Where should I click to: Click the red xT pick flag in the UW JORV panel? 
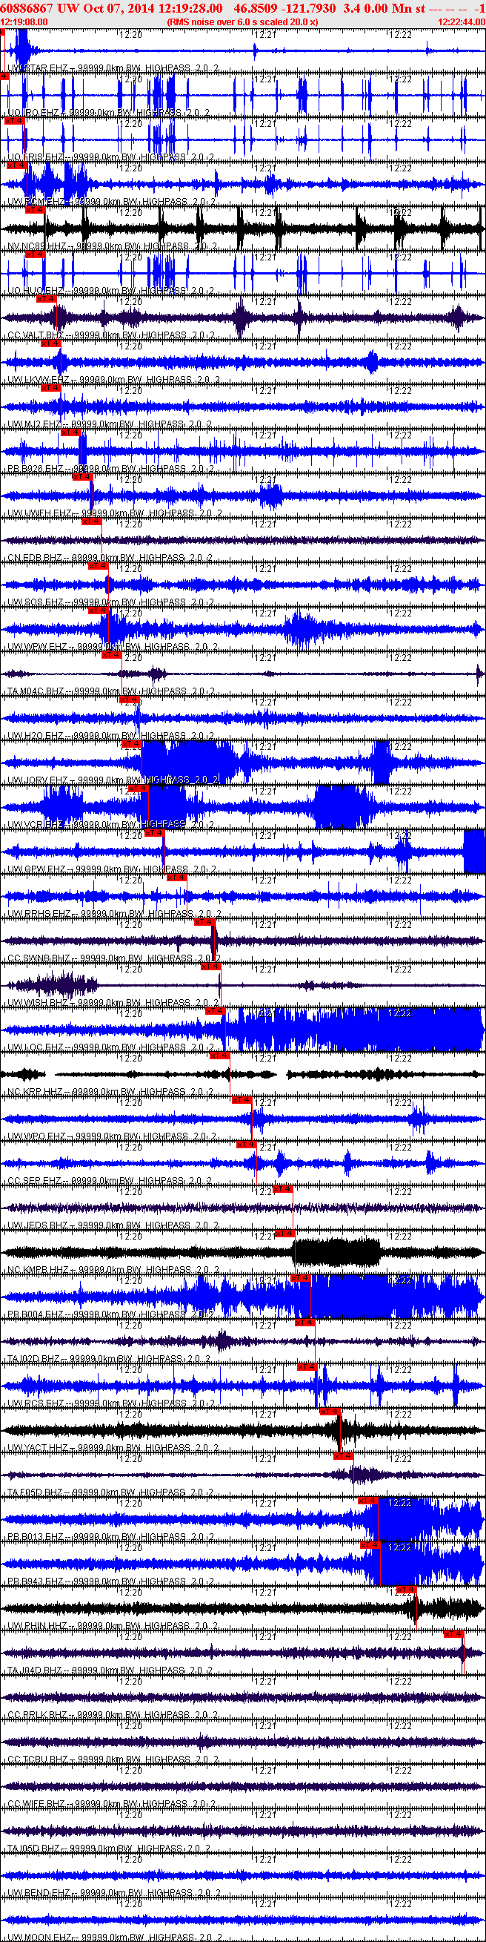point(131,744)
